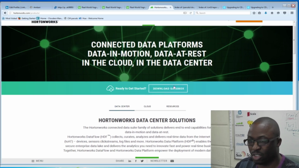Share page on Facebook icon in footer

tap(136, 161)
